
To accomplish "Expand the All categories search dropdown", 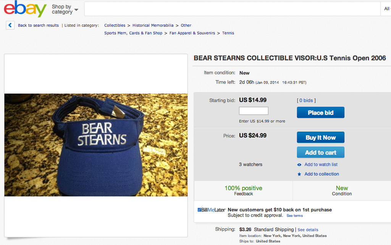I will [x=386, y=9].
